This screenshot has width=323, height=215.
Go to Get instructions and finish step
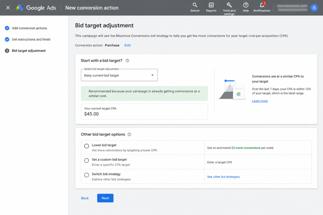point(31,39)
